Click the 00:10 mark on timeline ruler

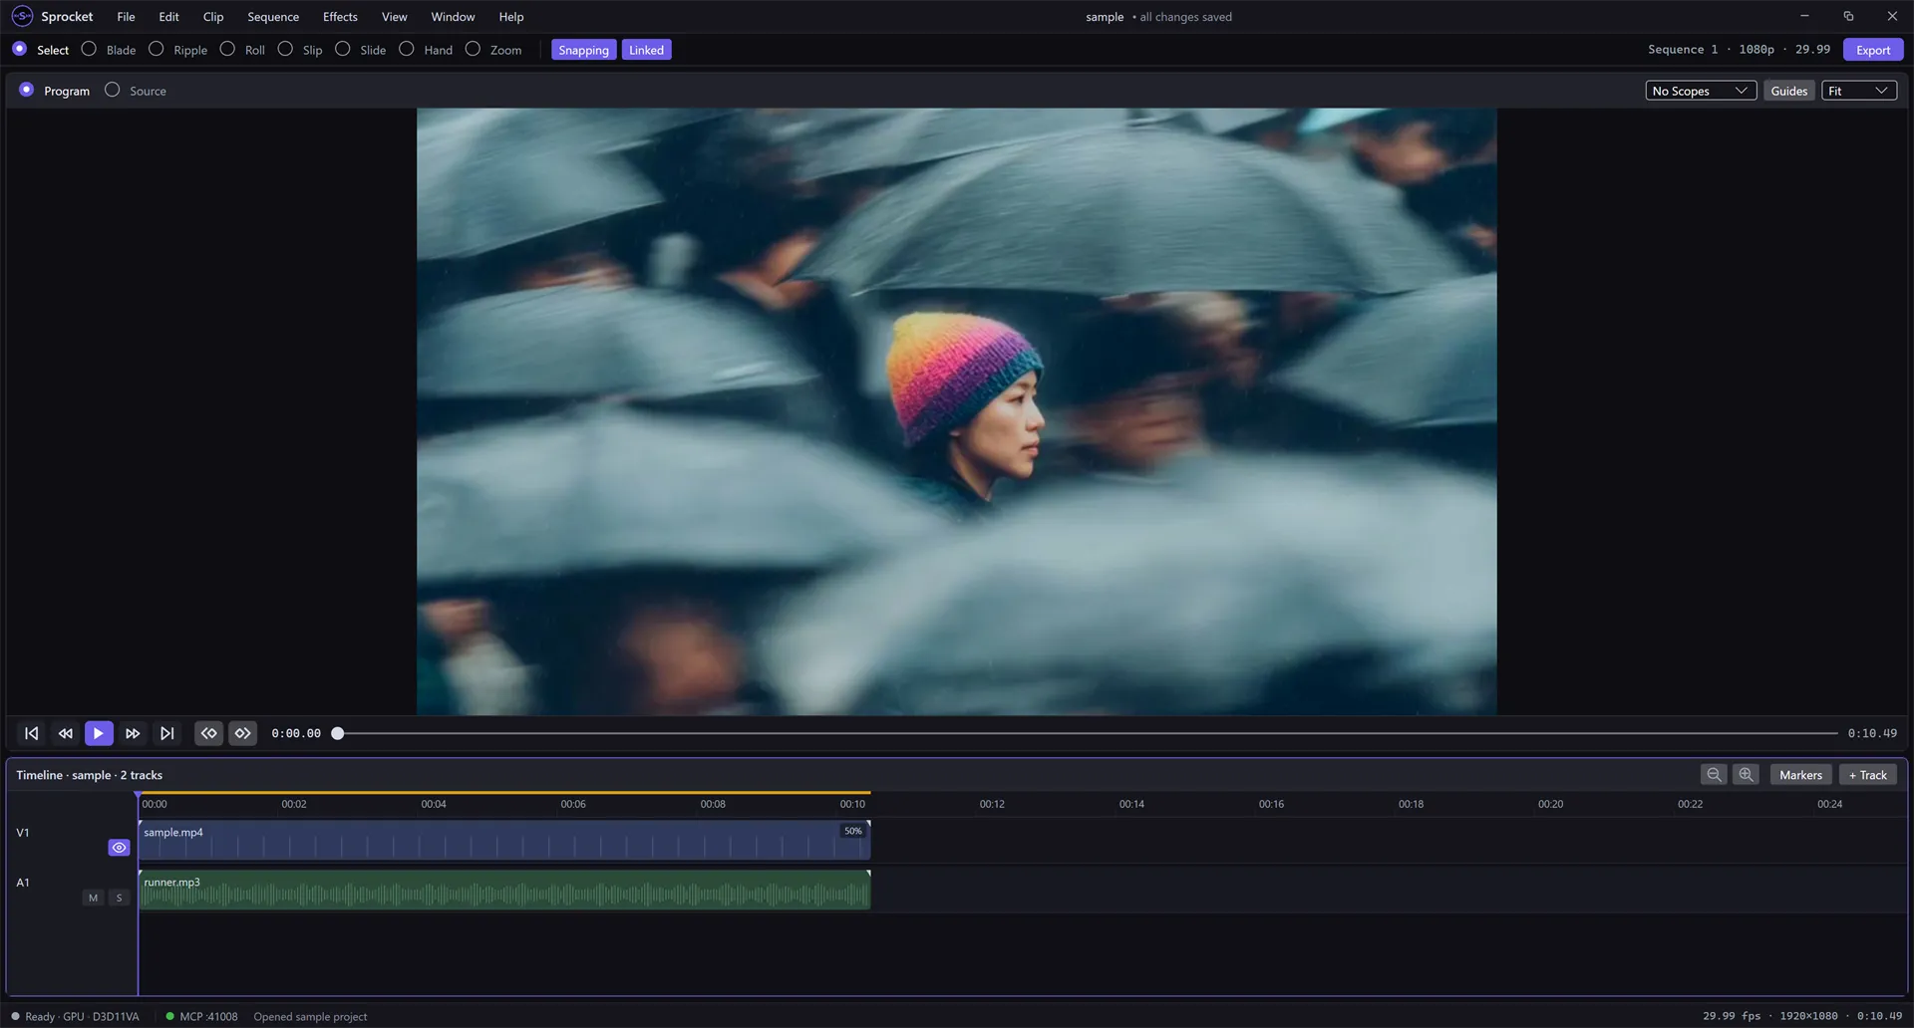point(852,804)
